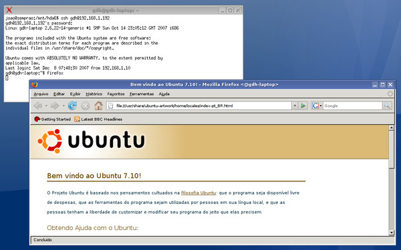The image size is (401, 250).
Task: Click the page scrollbar up arrow
Action: [x=391, y=127]
